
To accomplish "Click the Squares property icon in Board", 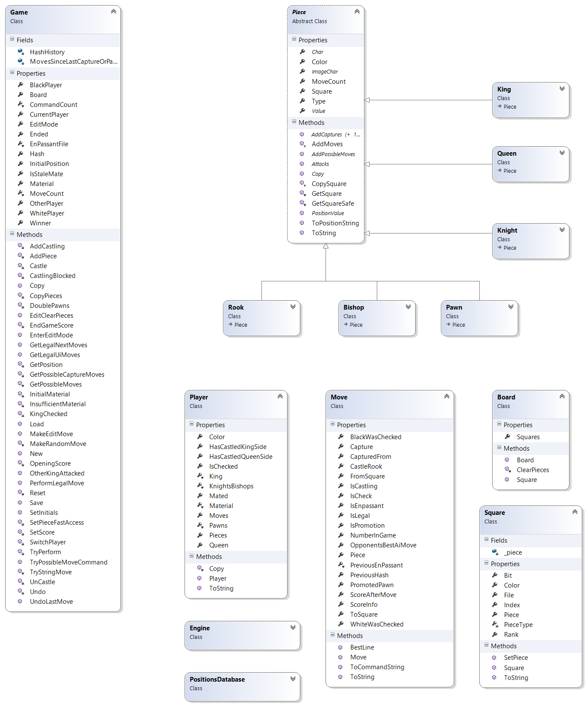I will pyautogui.click(x=508, y=437).
